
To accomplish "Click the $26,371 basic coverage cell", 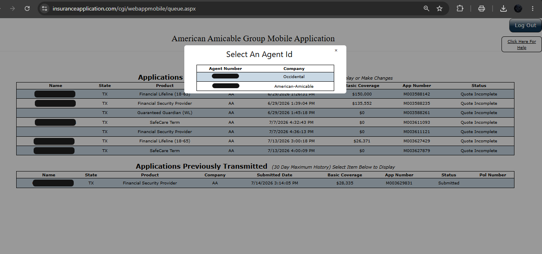I will pyautogui.click(x=362, y=141).
